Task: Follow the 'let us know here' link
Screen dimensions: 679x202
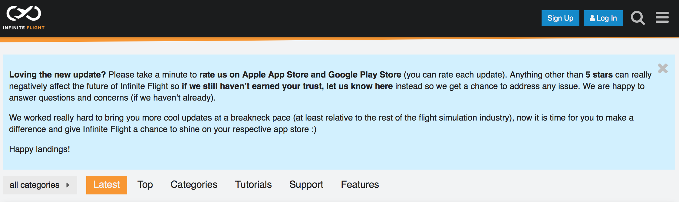Action: (359, 86)
